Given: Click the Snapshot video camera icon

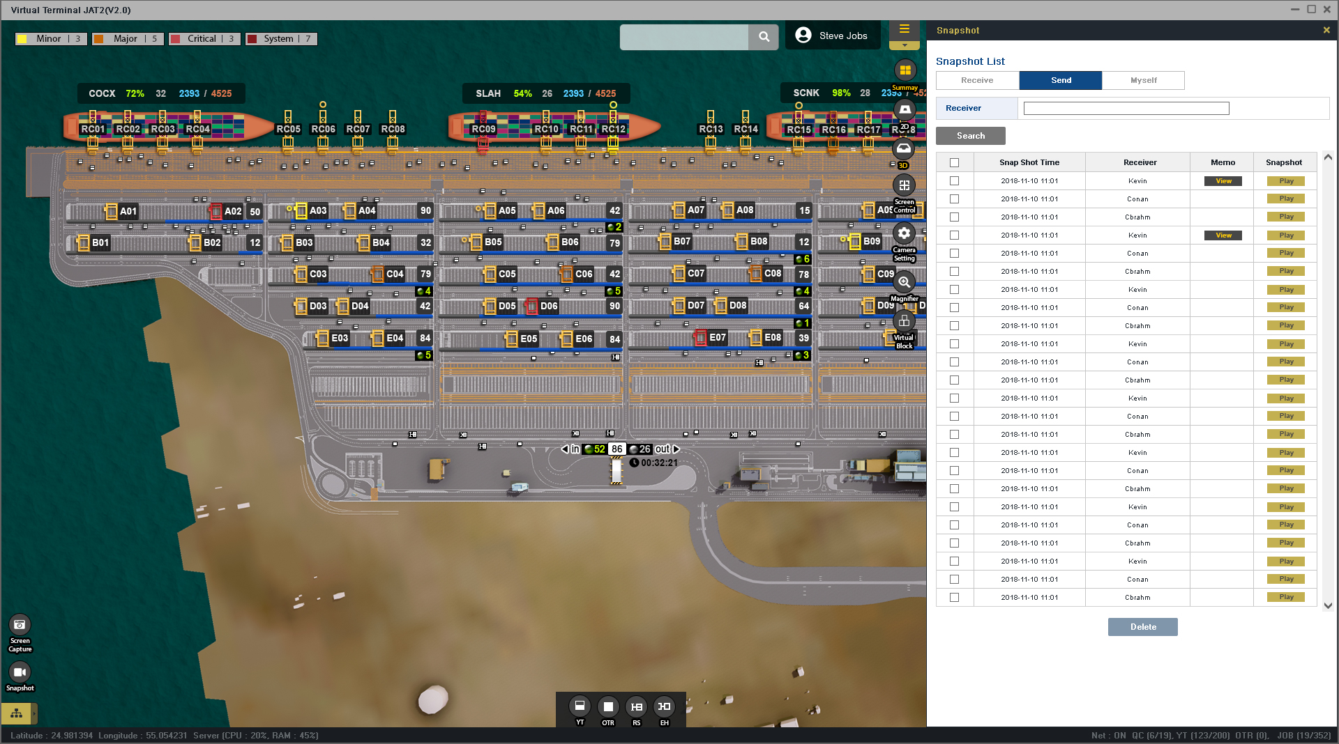Looking at the screenshot, I should [20, 672].
